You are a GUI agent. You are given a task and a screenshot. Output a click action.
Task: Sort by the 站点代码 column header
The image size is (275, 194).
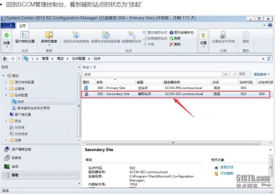(x=248, y=82)
